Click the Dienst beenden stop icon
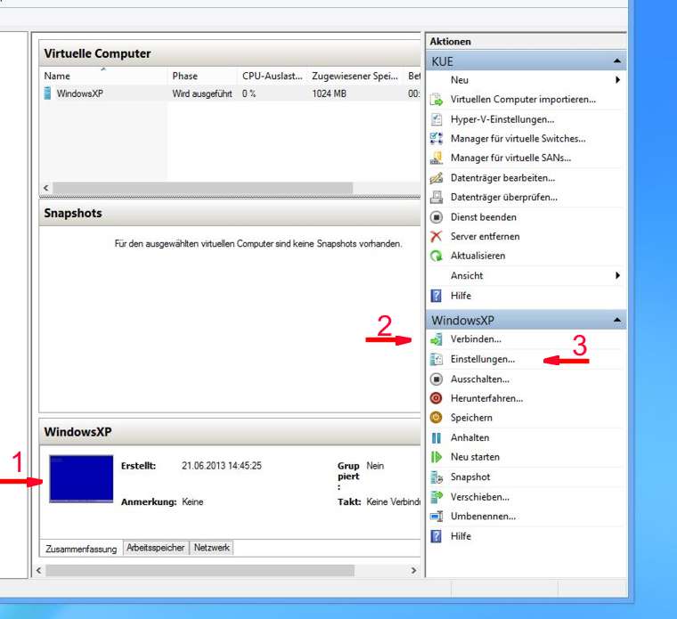The width and height of the screenshot is (677, 619). (x=436, y=217)
